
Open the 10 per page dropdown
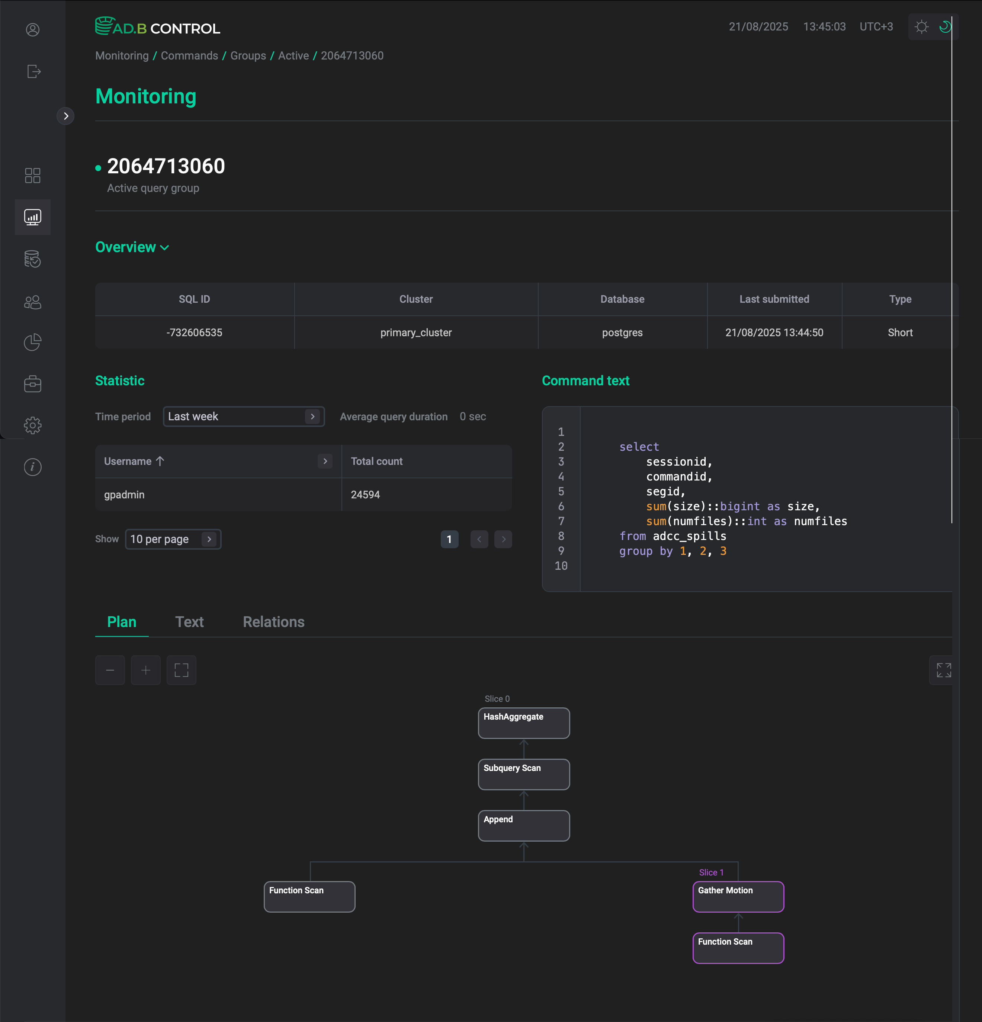[x=173, y=539]
